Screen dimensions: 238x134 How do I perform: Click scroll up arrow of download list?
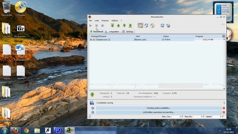tap(224, 39)
